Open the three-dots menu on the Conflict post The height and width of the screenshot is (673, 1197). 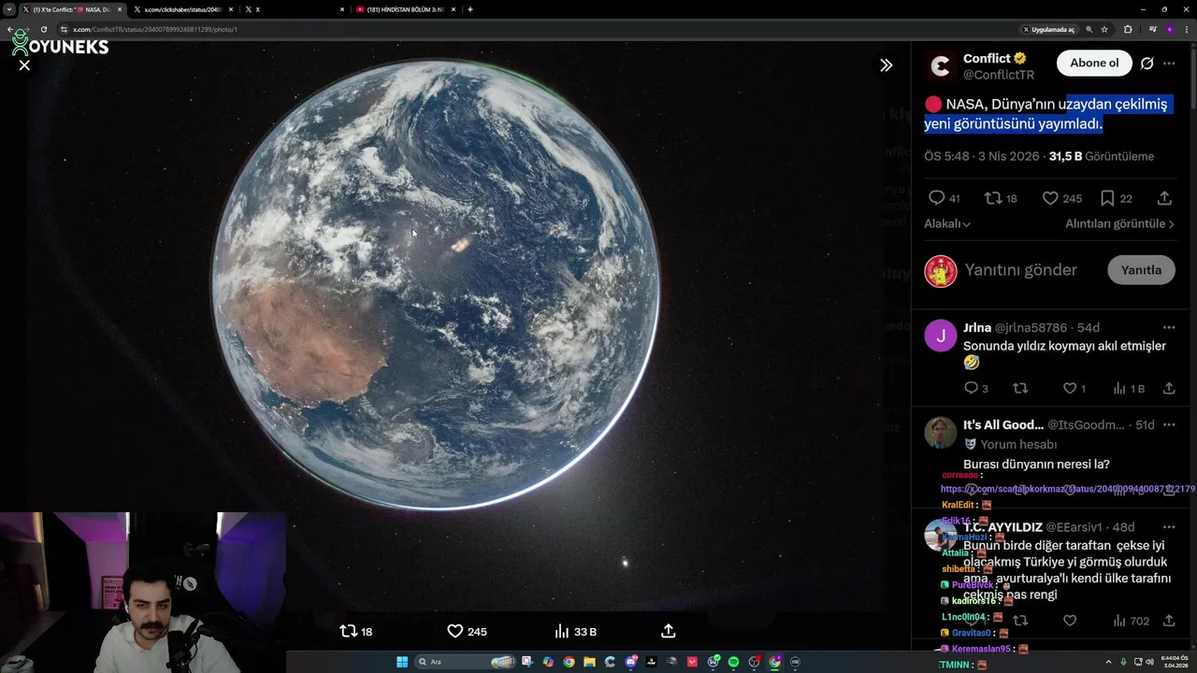tap(1169, 64)
